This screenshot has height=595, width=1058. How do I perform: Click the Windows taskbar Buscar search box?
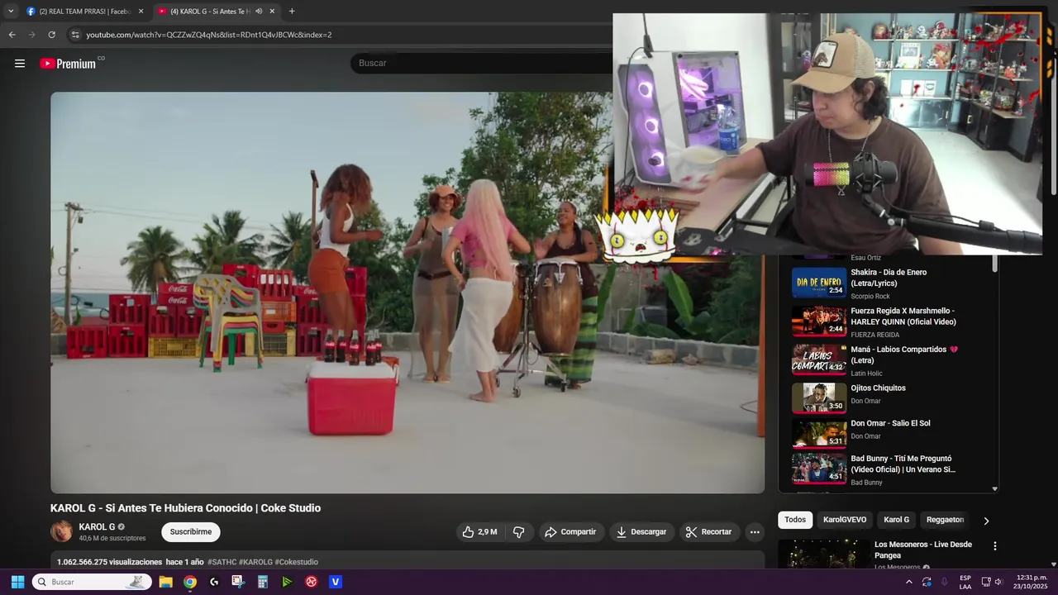click(90, 582)
